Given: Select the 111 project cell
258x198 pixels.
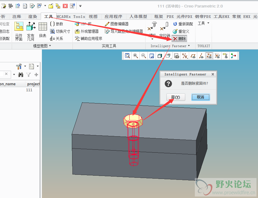Looking at the screenshot, I should pos(29,90).
